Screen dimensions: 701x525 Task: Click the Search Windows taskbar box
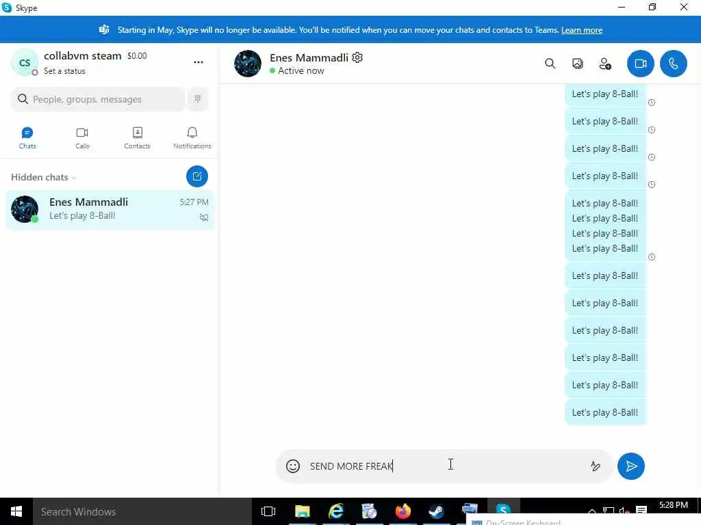(x=142, y=511)
